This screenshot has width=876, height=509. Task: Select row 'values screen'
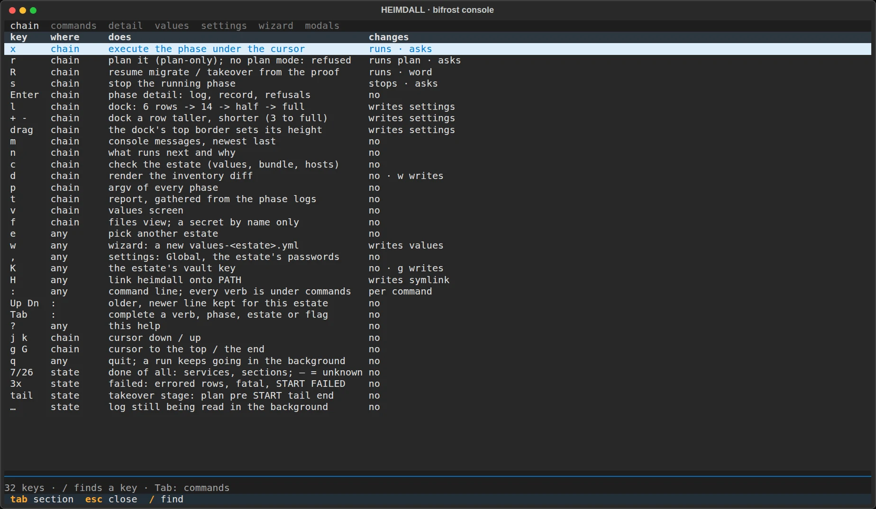(438, 210)
